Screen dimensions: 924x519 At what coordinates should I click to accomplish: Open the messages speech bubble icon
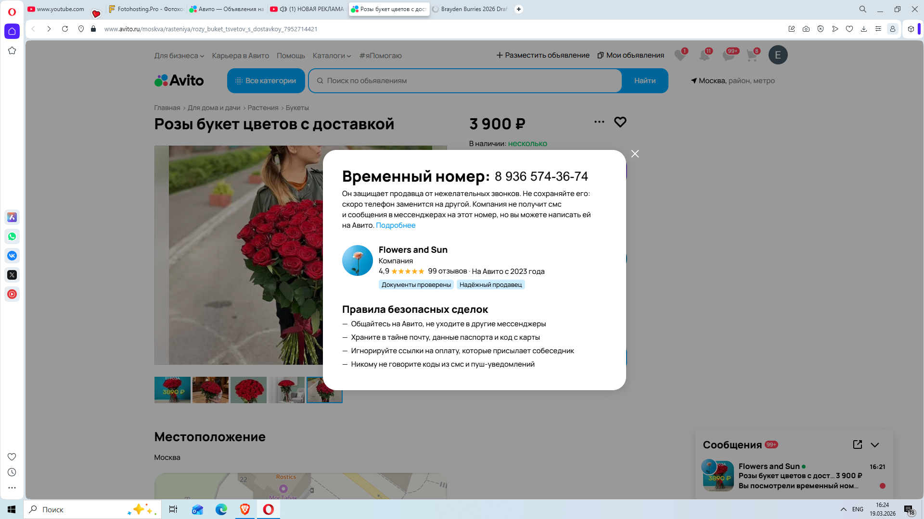728,55
